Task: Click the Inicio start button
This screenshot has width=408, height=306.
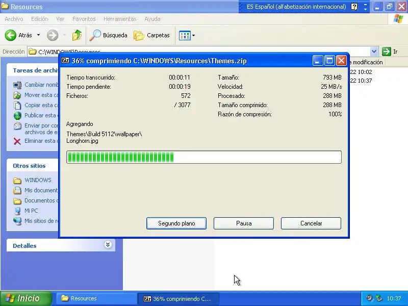Action: (x=26, y=298)
